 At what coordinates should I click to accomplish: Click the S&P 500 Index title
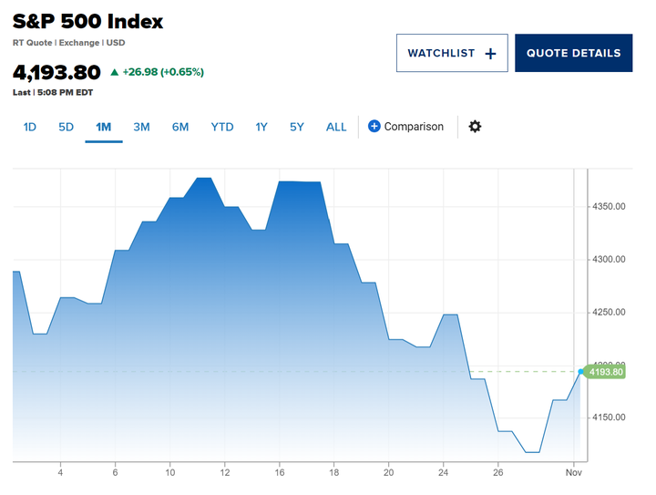coord(87,21)
